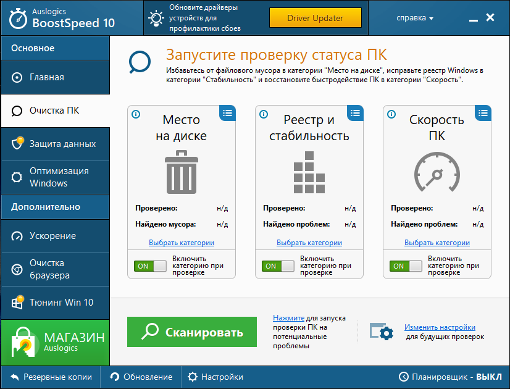Toggle ON switch for Место на диске
510x389 pixels.
[x=150, y=266]
